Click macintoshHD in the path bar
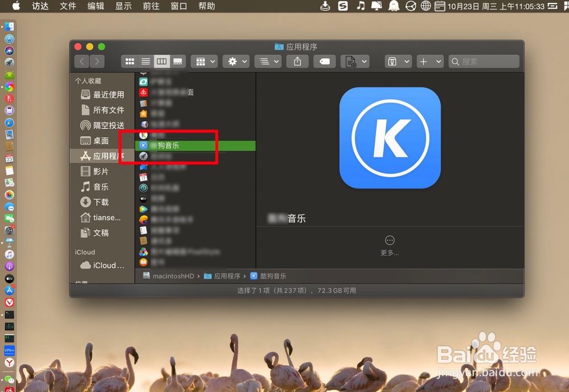 pyautogui.click(x=169, y=276)
